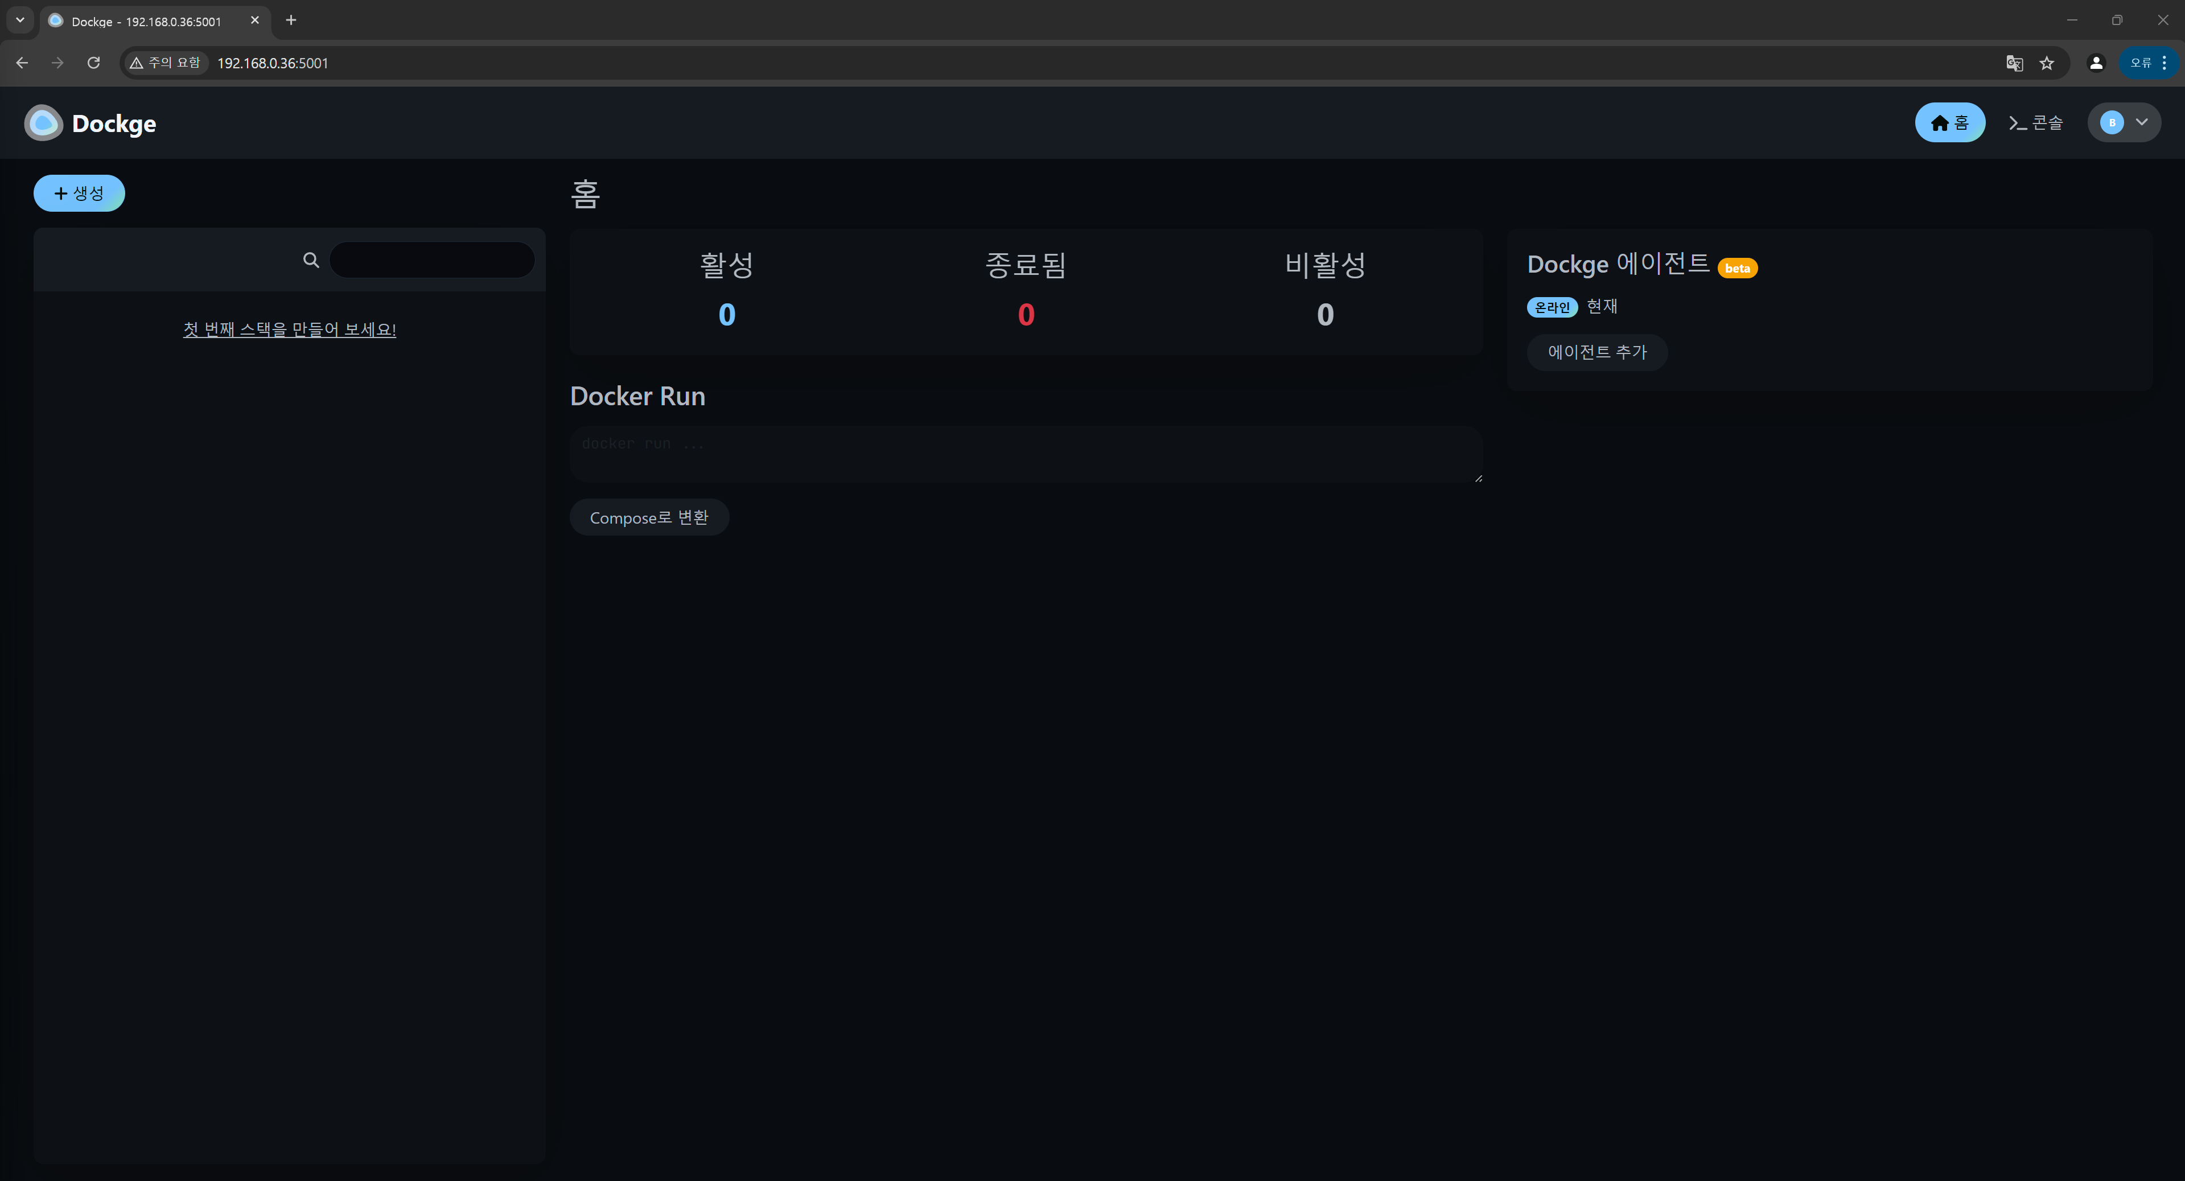Open new browser tab
Viewport: 2185px width, 1181px height.
pyautogui.click(x=291, y=20)
